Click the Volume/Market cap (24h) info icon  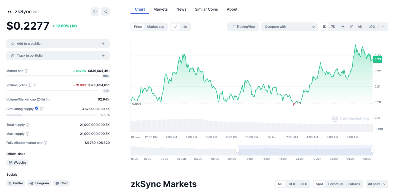click(48, 99)
